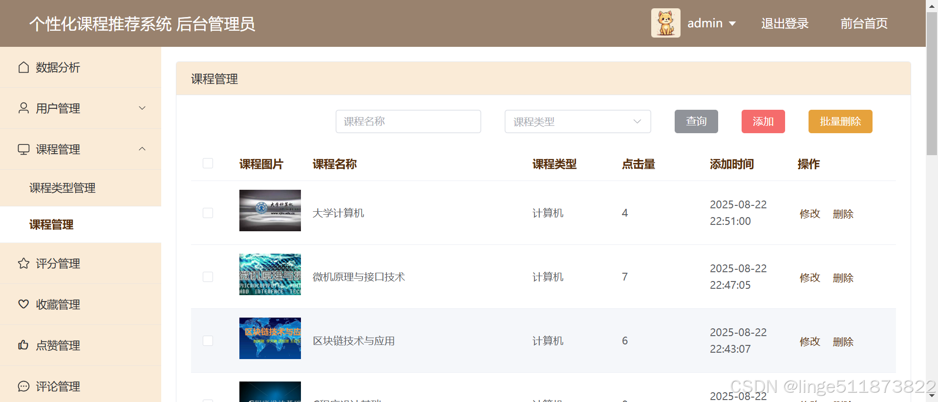Click 修改 for 区块链技术与应用
This screenshot has width=938, height=402.
(x=810, y=342)
